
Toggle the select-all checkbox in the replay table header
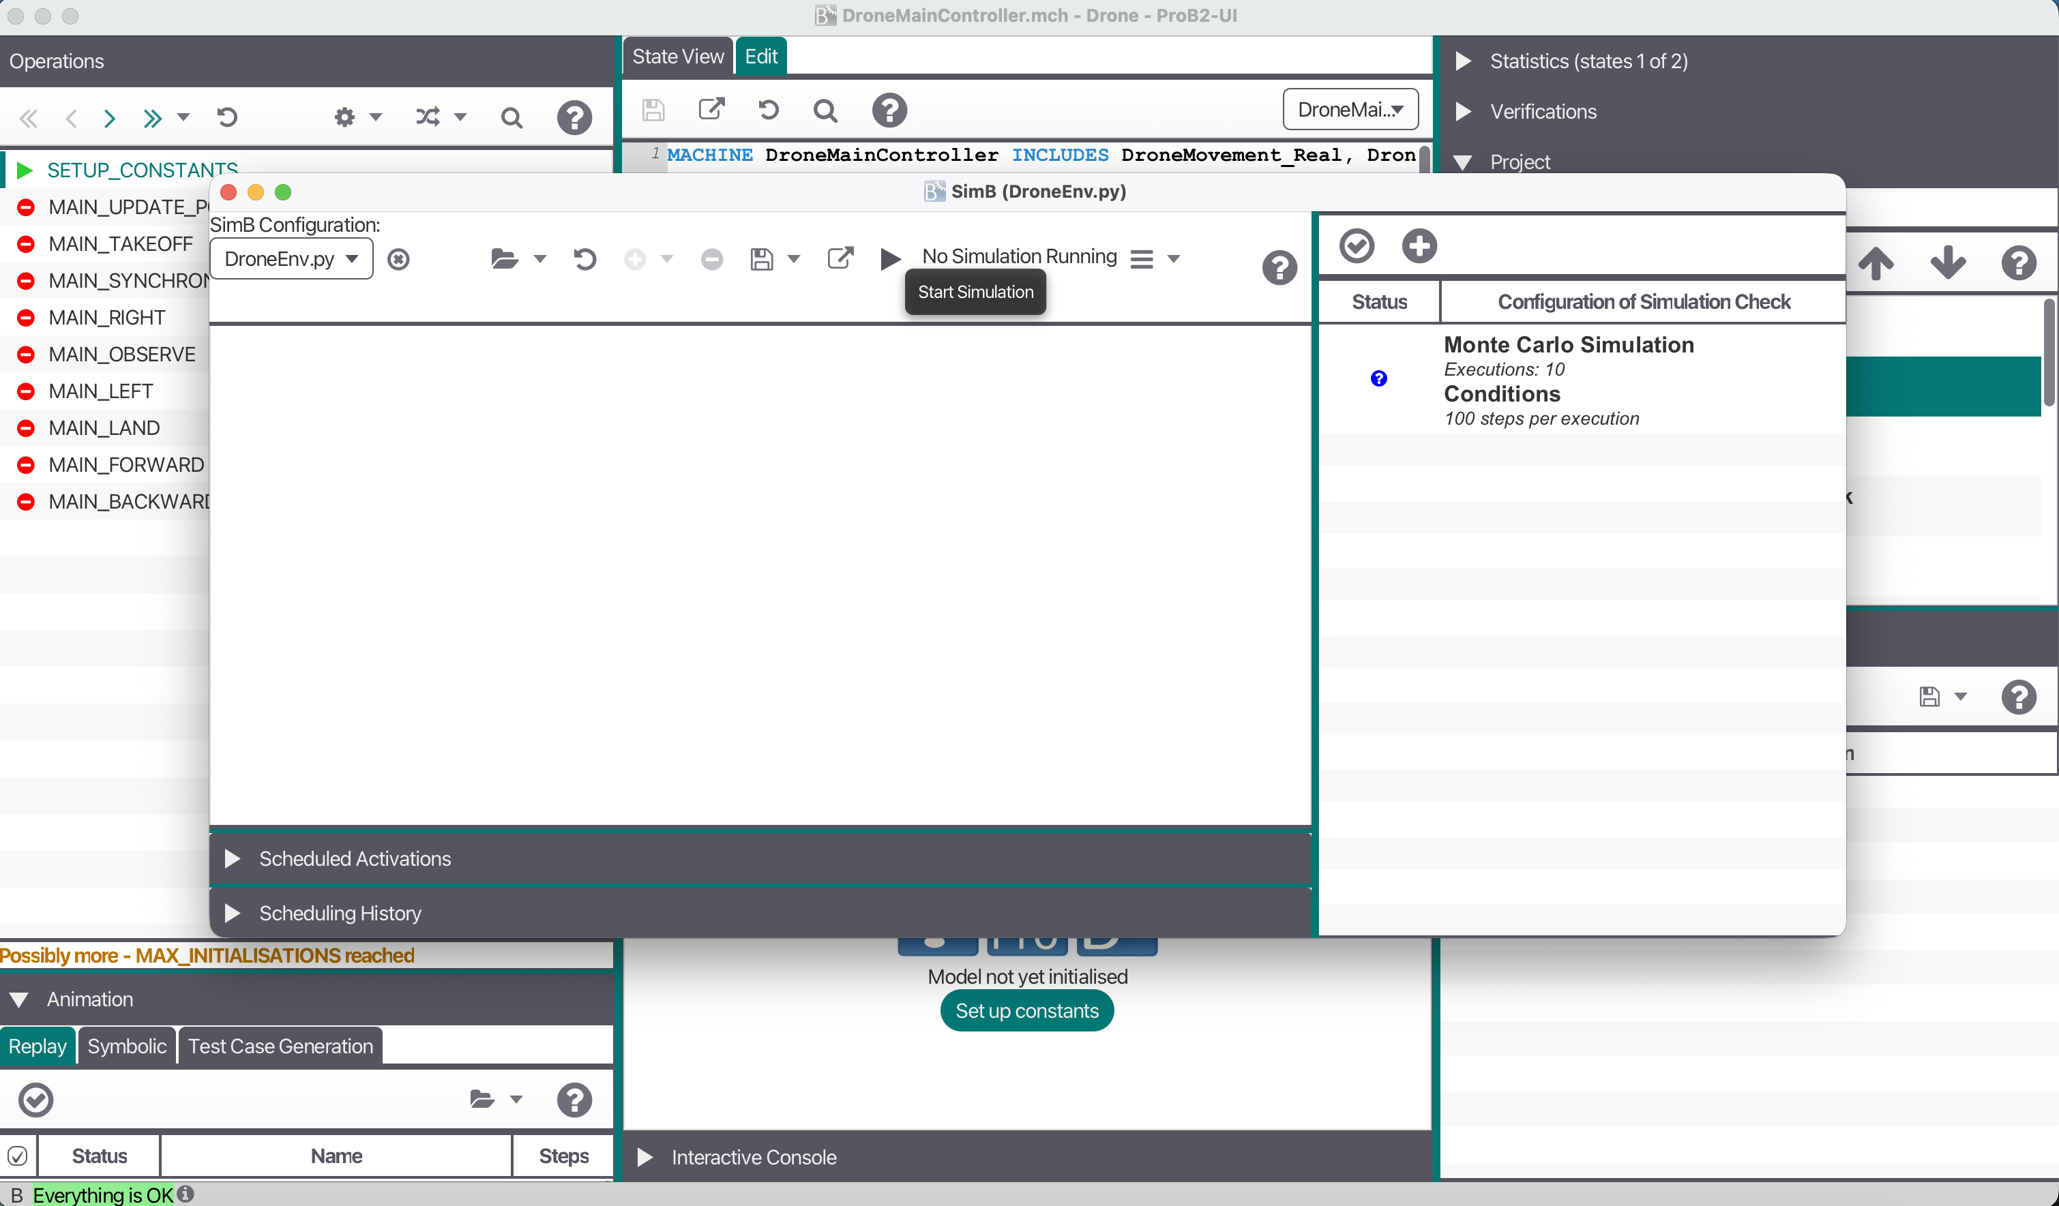18,1155
